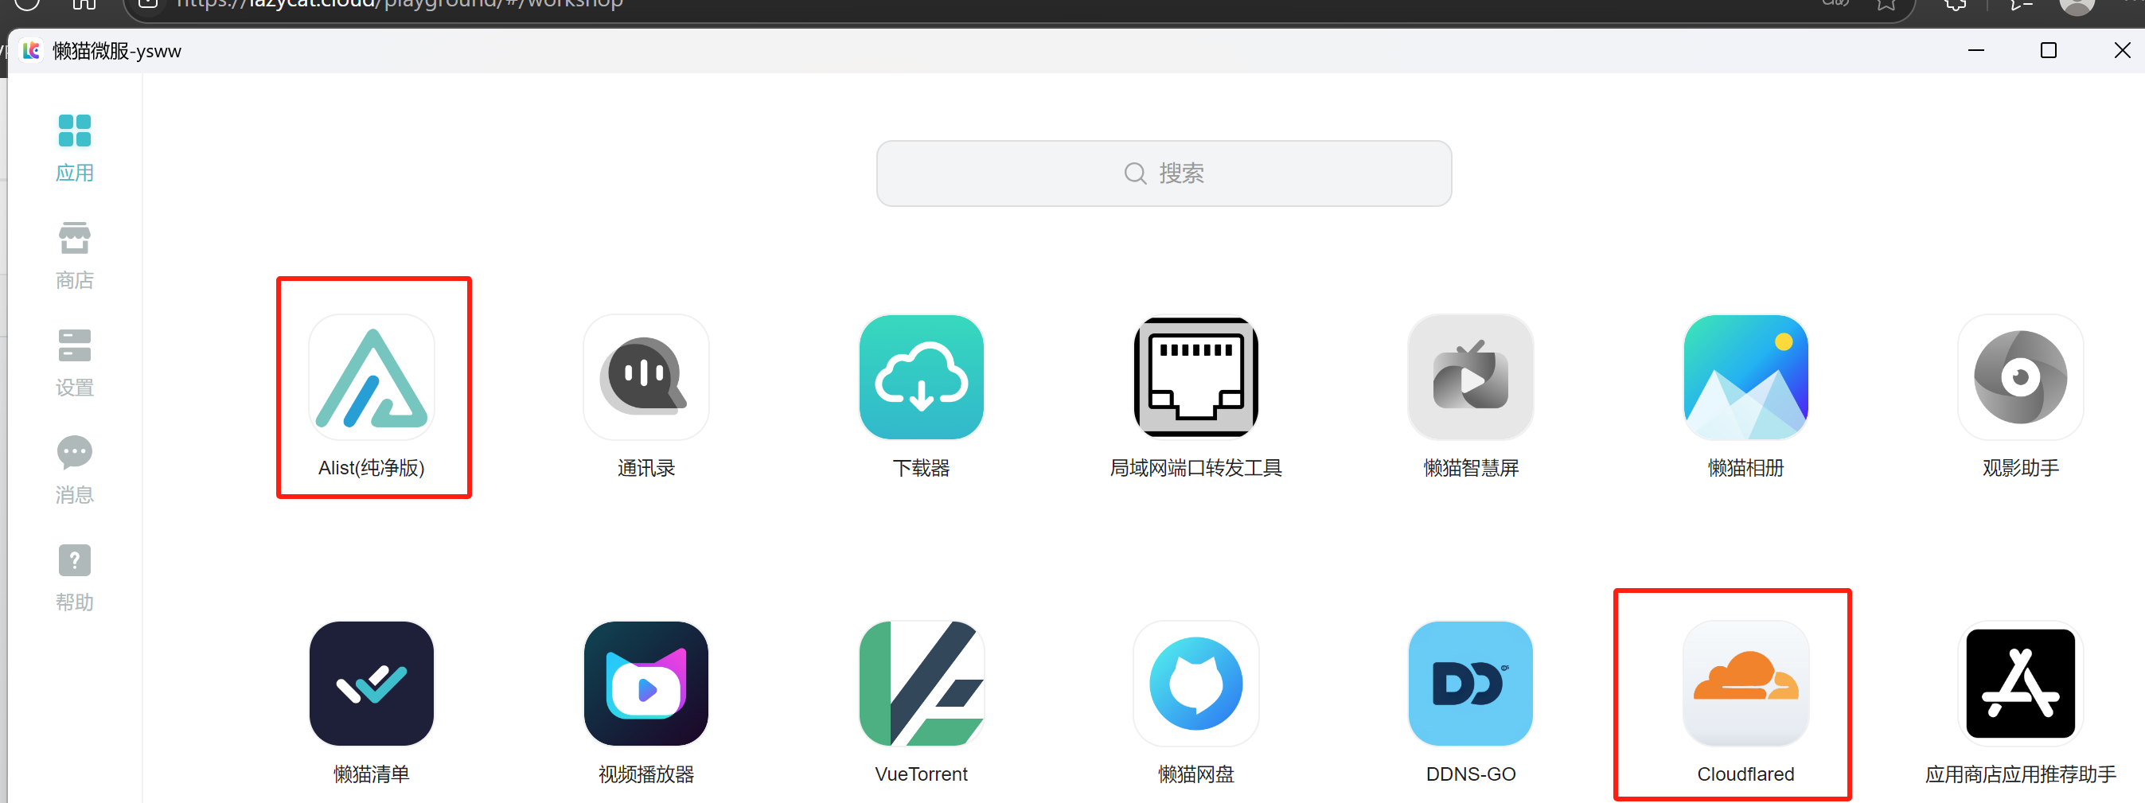Image resolution: width=2145 pixels, height=803 pixels.
Task: Launch the 视频播放器 video player app
Action: click(x=646, y=683)
